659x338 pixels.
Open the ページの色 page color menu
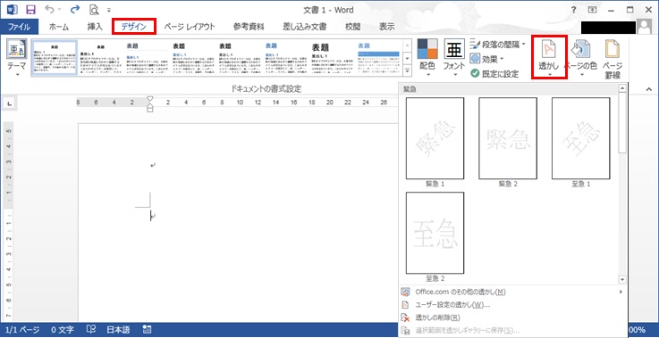click(582, 58)
